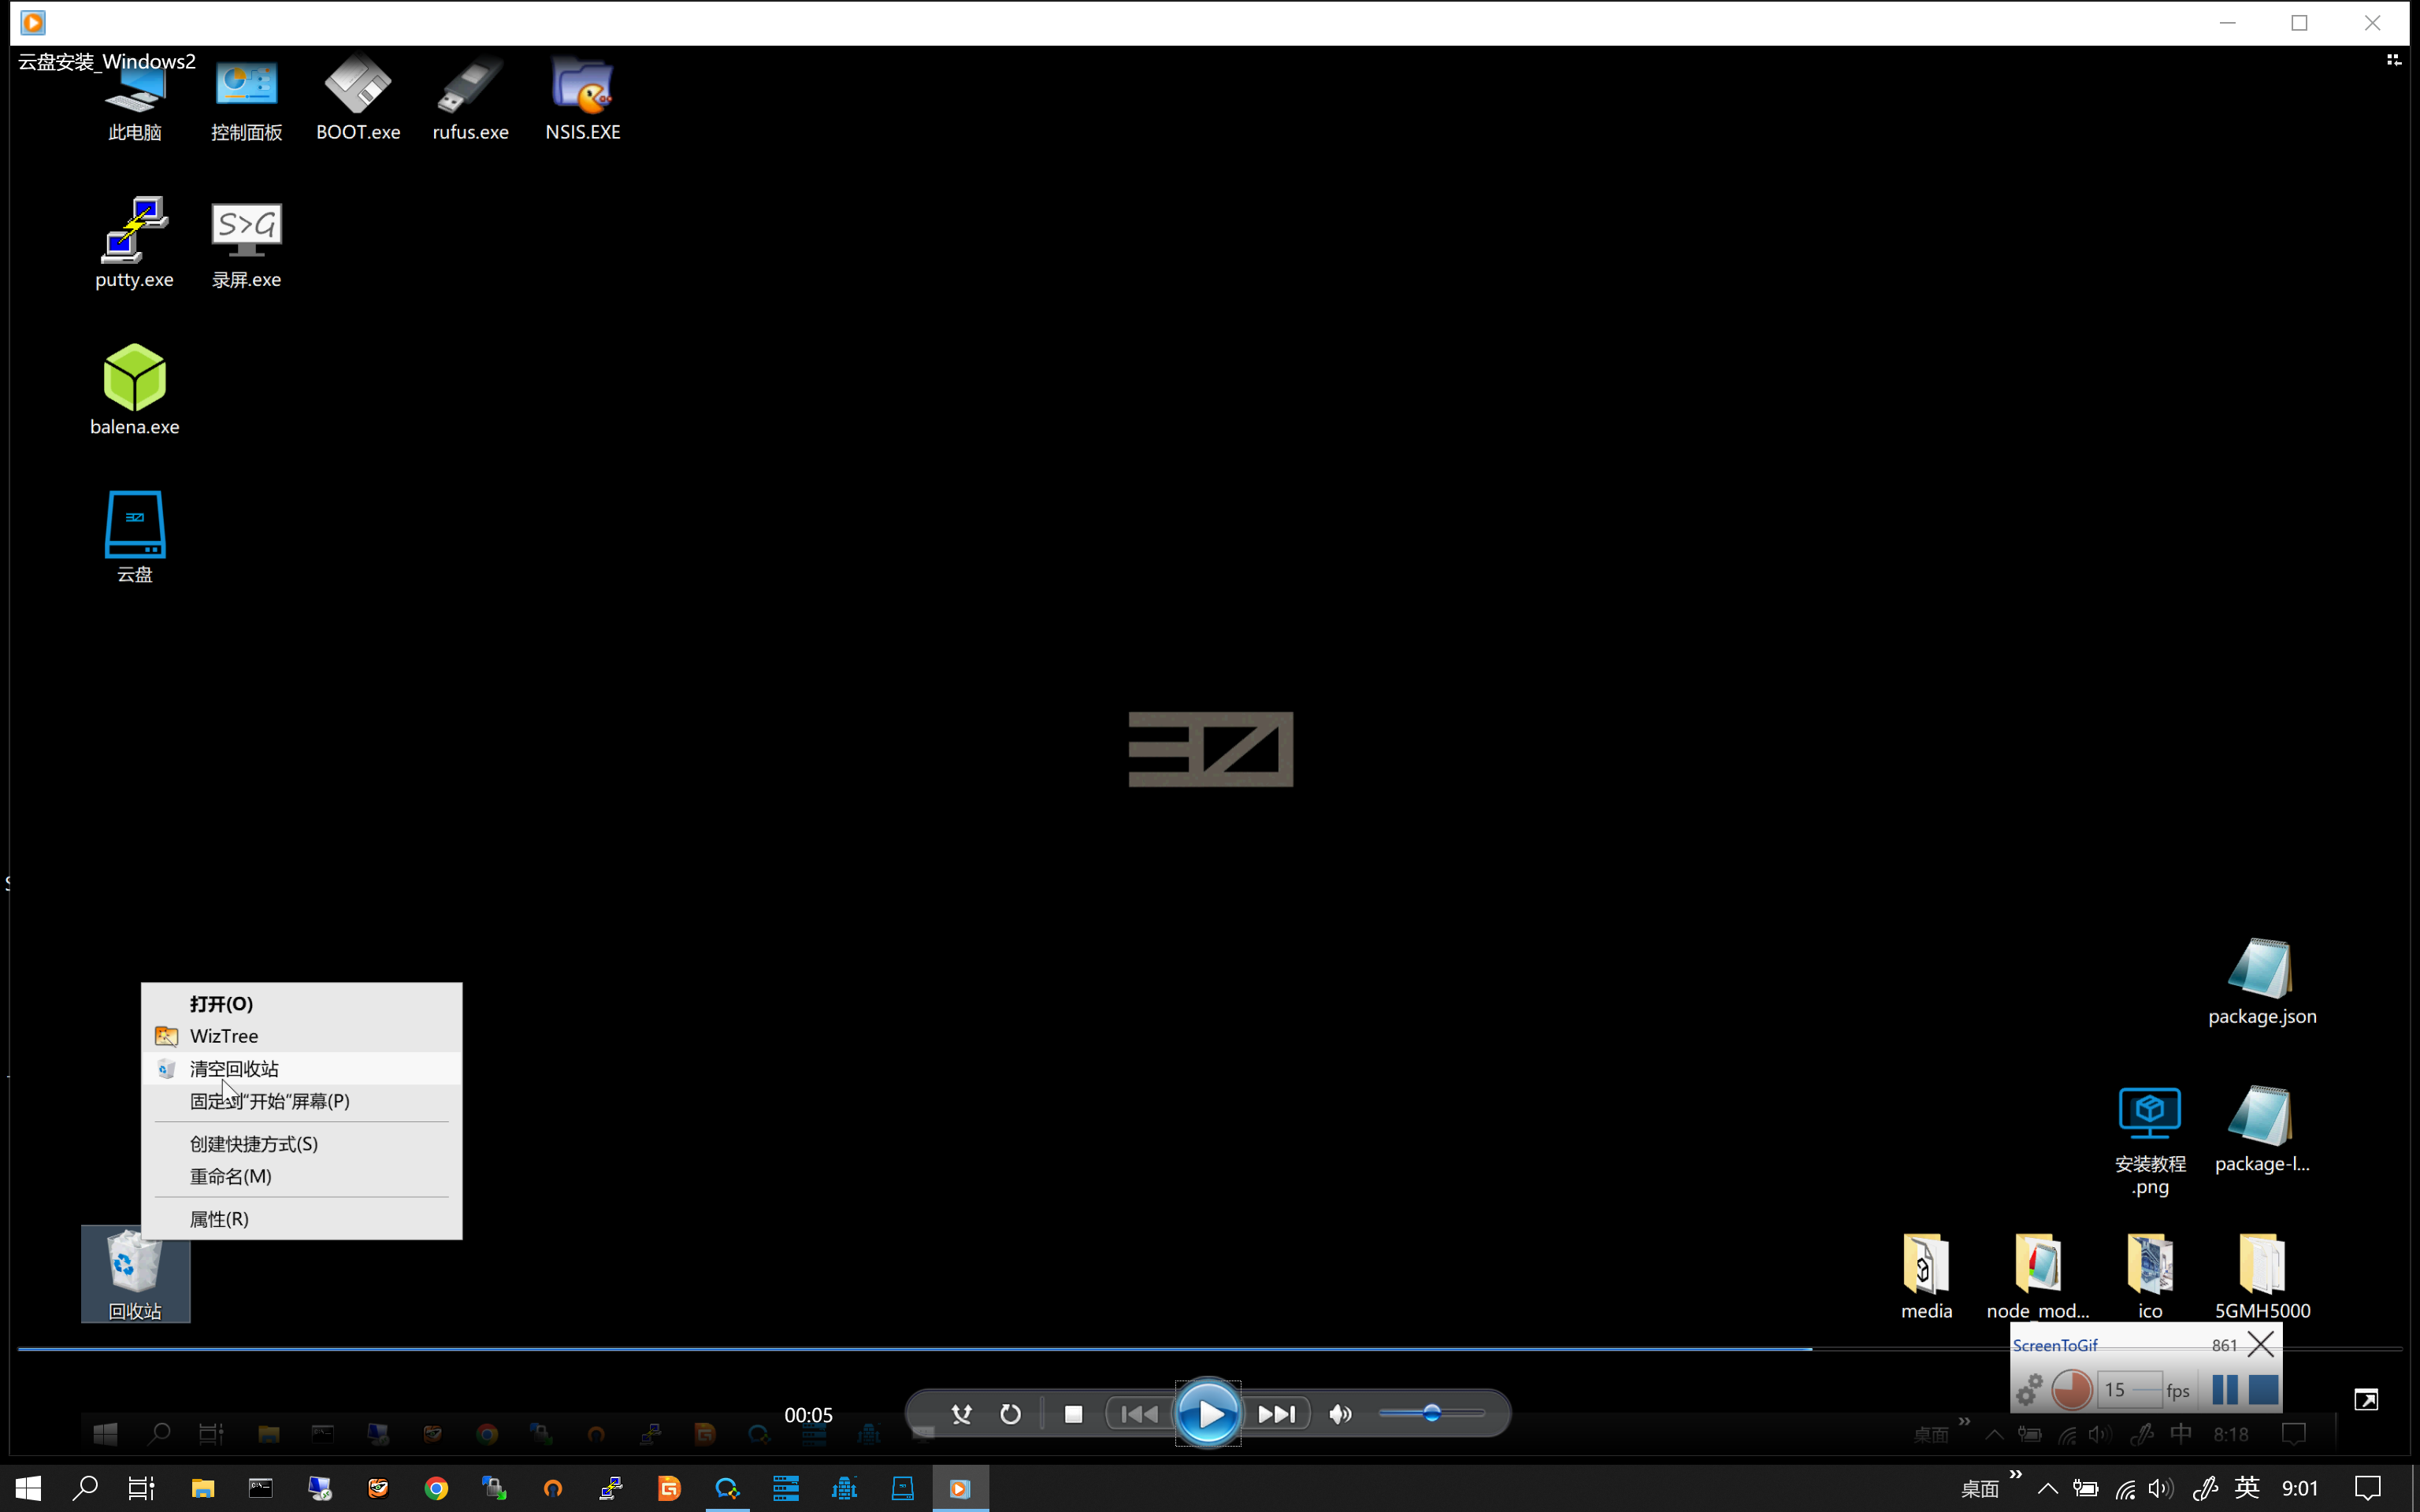Image resolution: width=2420 pixels, height=1512 pixels.
Task: Play the video with the blue play button
Action: pyautogui.click(x=1208, y=1413)
